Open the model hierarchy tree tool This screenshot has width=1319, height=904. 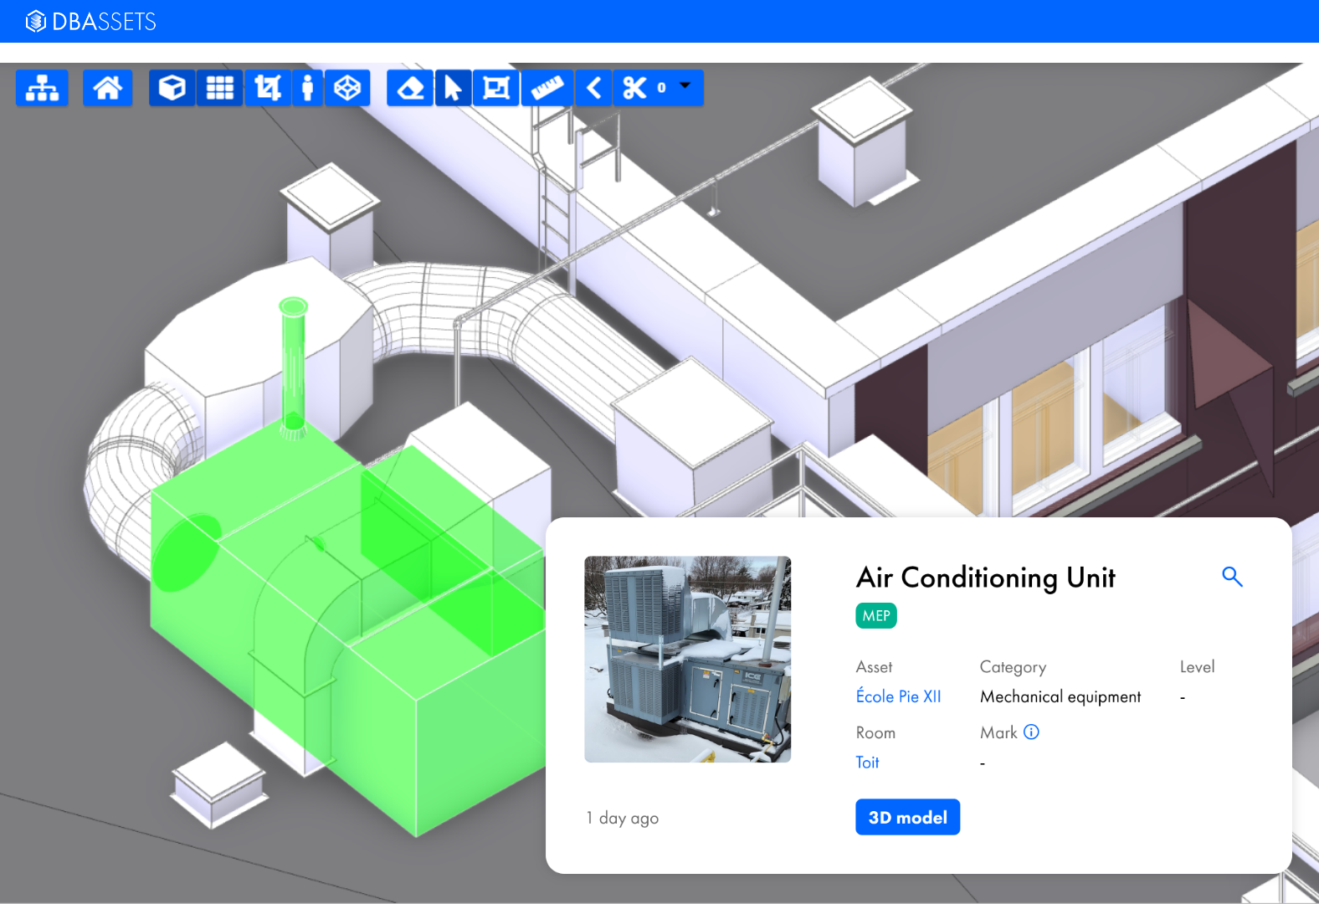(x=42, y=88)
